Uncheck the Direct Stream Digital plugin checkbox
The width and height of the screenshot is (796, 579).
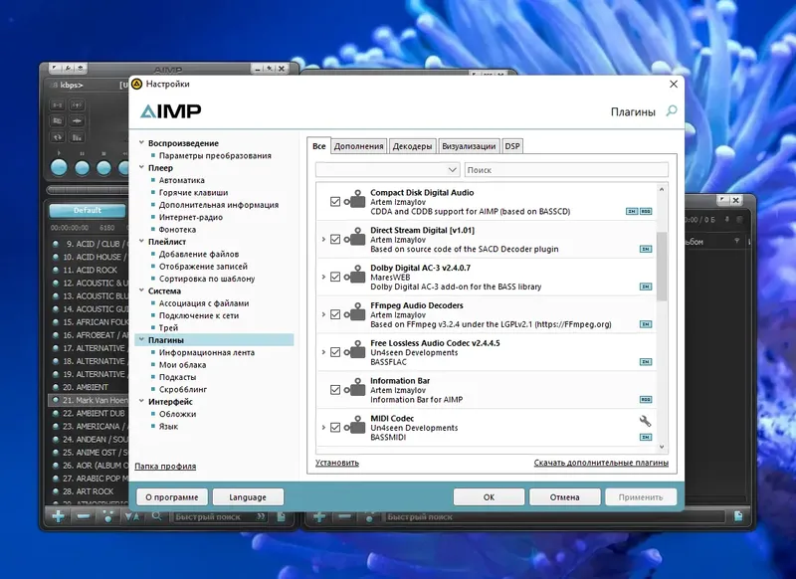click(x=335, y=239)
